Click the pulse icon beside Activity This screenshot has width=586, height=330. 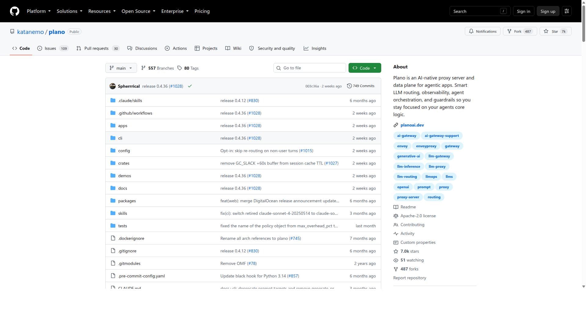[396, 234]
